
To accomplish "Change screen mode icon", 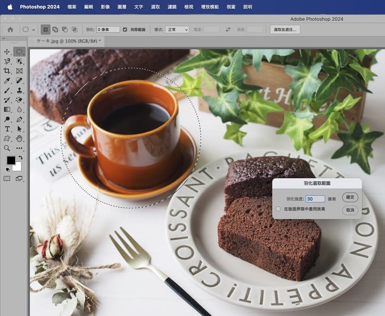I will 19,179.
